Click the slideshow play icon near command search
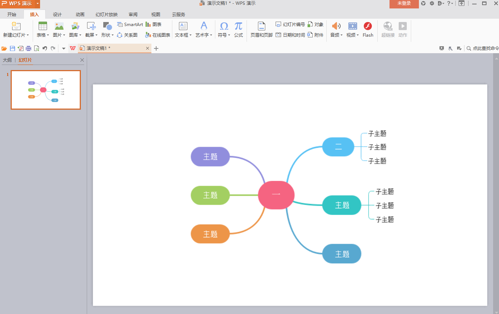 (x=442, y=48)
